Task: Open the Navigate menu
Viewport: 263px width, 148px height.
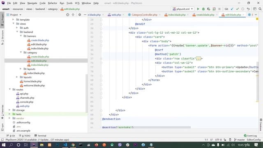Action: coord(32,3)
